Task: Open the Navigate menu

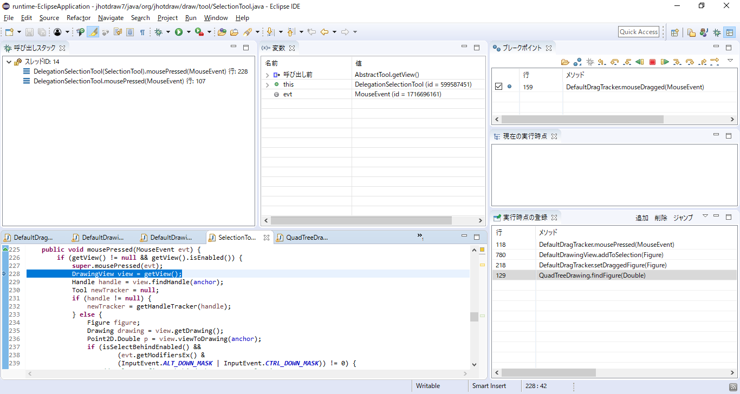Action: (111, 18)
